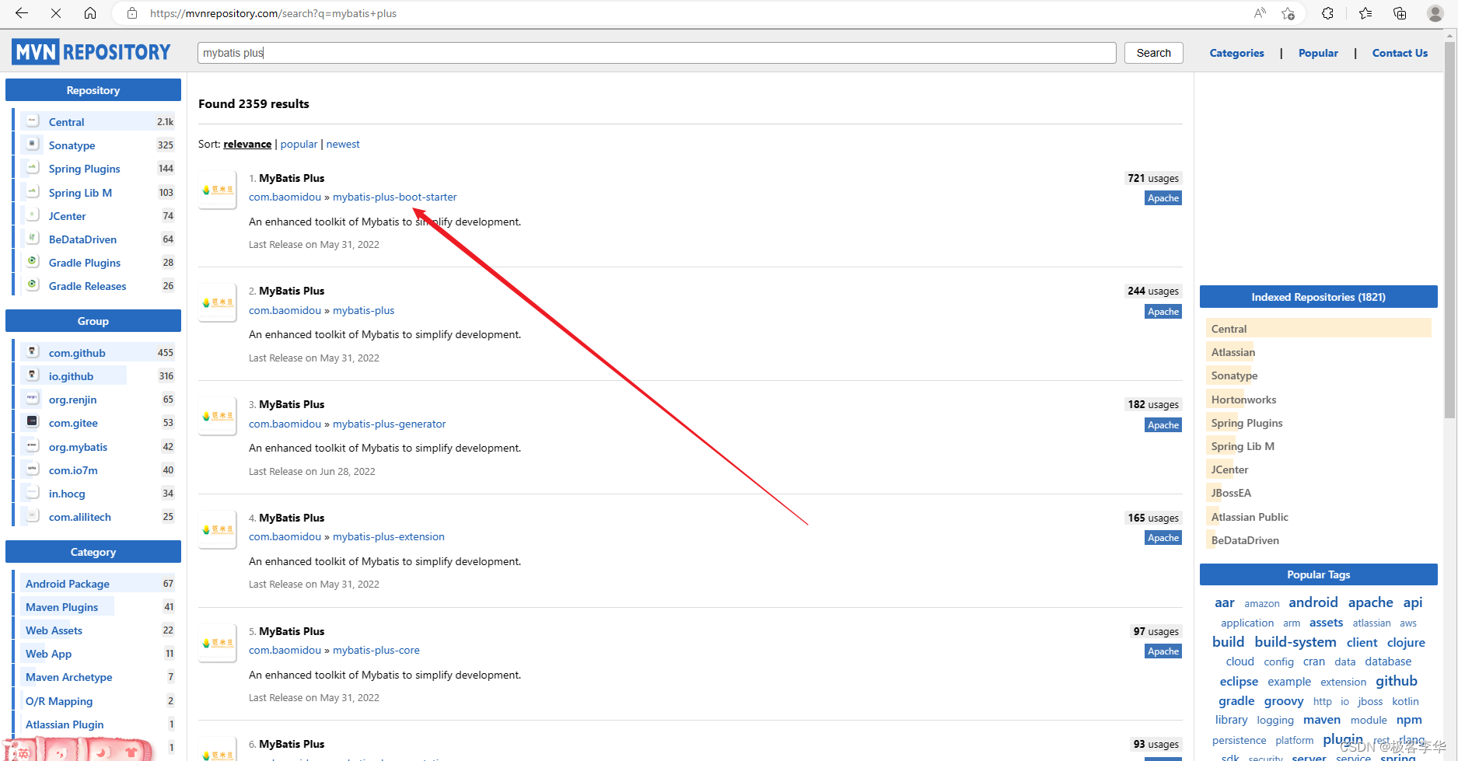Open the browser profile avatar
The image size is (1458, 761).
[x=1435, y=13]
